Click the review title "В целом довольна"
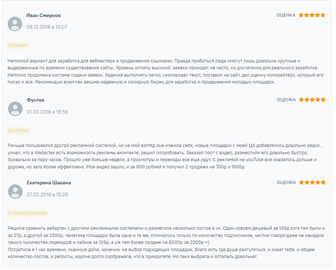Image resolution: width=336 pixels, height=270 pixels. 28,213
